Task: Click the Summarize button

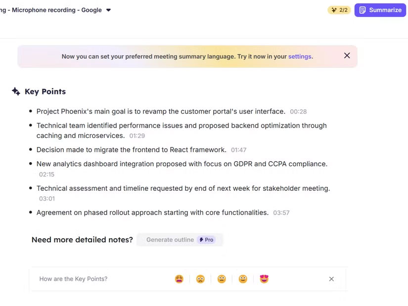Action: point(380,10)
